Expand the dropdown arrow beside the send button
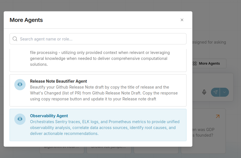The height and width of the screenshot is (158, 241). click(x=224, y=92)
